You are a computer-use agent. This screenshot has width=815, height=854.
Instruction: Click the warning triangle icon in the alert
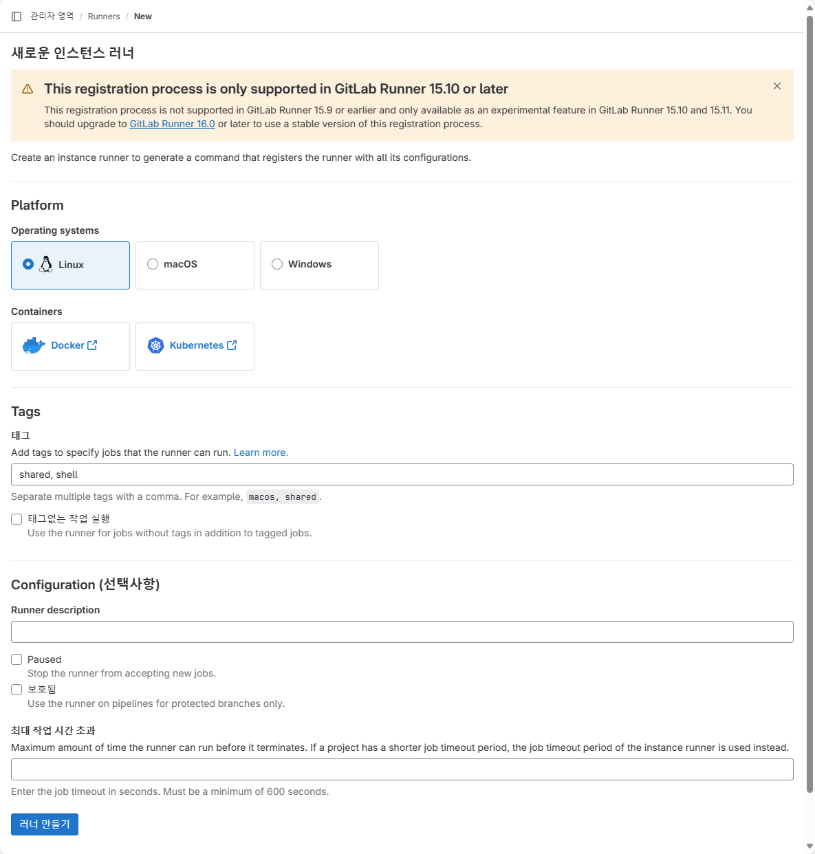(28, 89)
